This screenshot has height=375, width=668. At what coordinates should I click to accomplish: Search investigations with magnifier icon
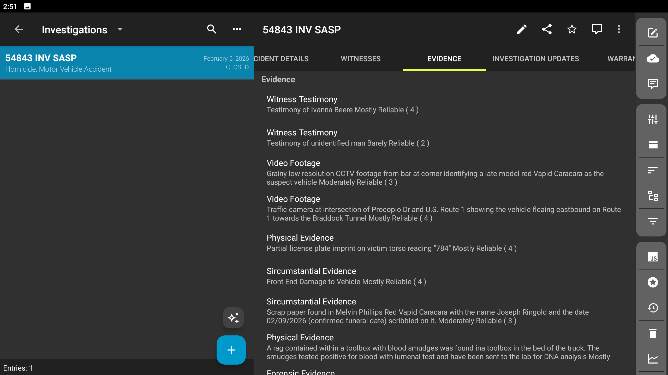pyautogui.click(x=212, y=29)
